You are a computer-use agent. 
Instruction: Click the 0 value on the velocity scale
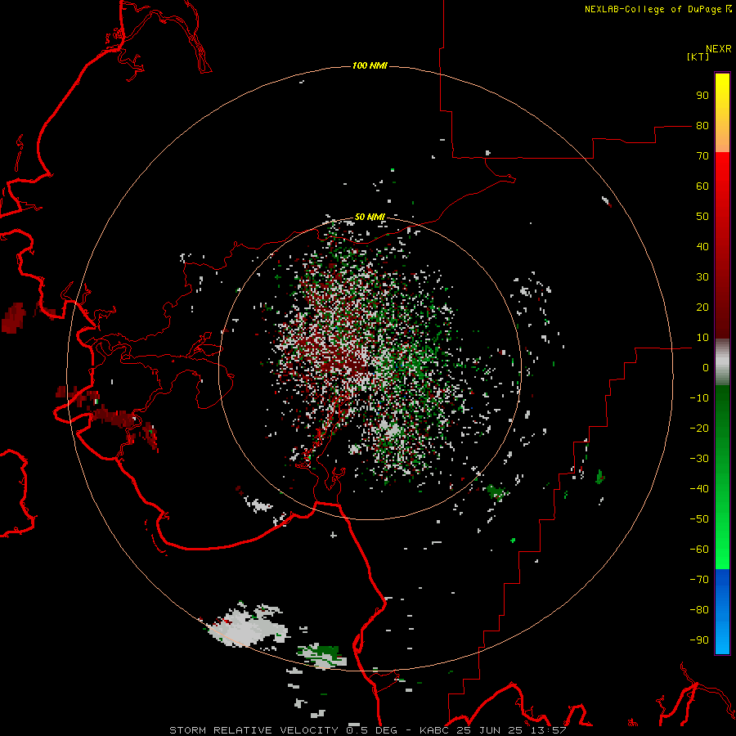pyautogui.click(x=706, y=368)
